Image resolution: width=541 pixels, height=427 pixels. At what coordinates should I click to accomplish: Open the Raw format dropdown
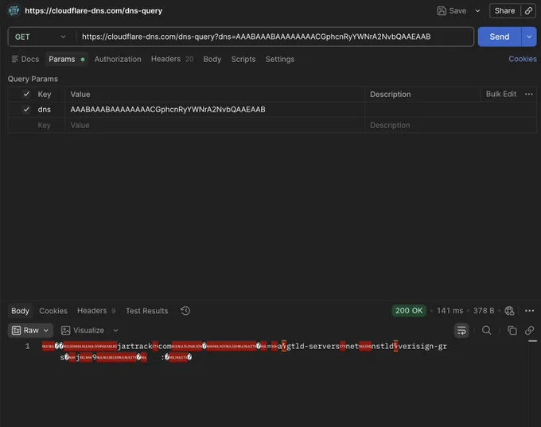pyautogui.click(x=30, y=330)
